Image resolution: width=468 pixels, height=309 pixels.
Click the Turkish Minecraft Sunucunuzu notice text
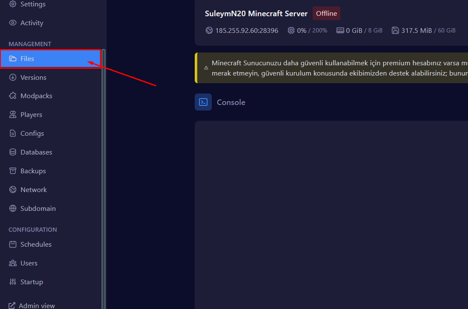(339, 68)
